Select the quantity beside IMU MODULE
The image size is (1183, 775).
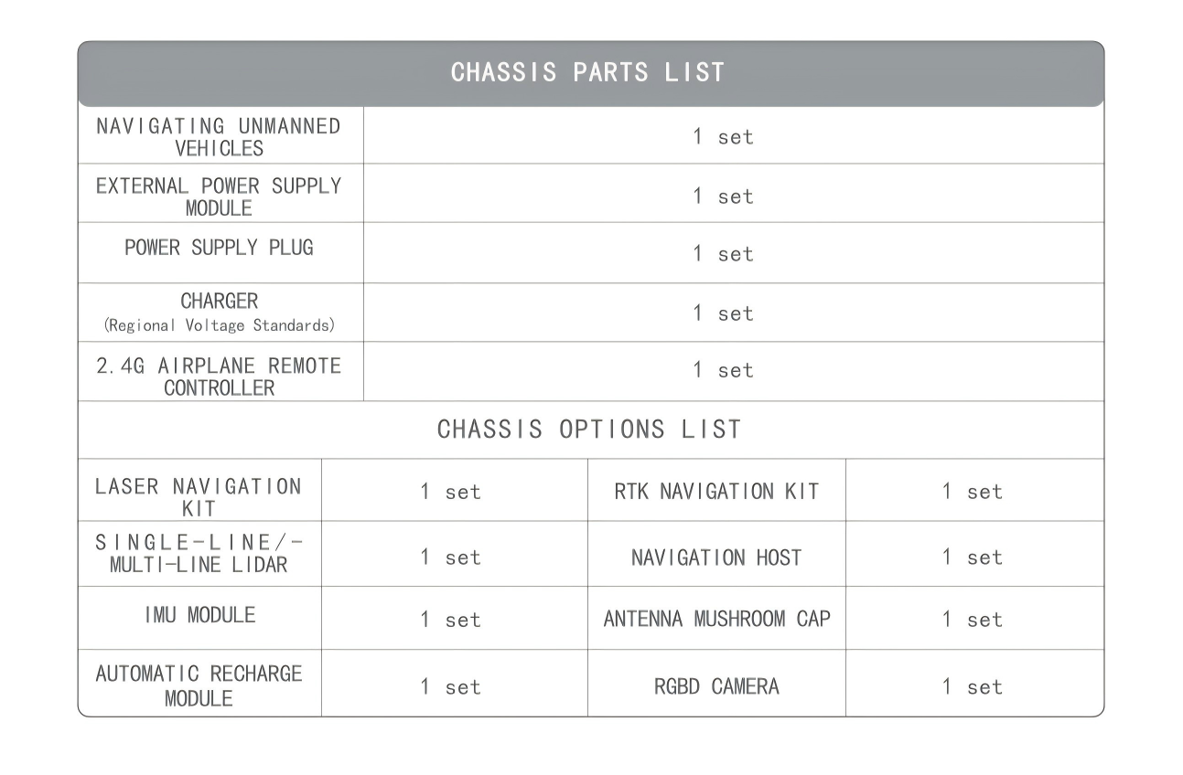coord(450,620)
